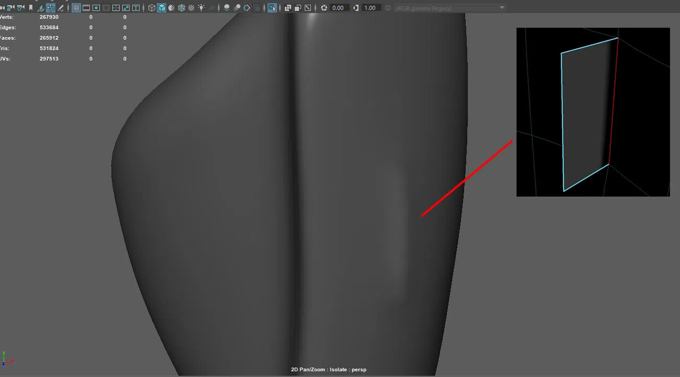
Task: Open the view transform dropdown
Action: click(501, 7)
